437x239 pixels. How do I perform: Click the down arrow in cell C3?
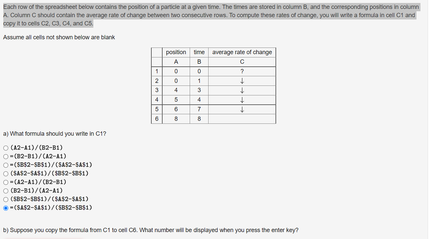(242, 90)
